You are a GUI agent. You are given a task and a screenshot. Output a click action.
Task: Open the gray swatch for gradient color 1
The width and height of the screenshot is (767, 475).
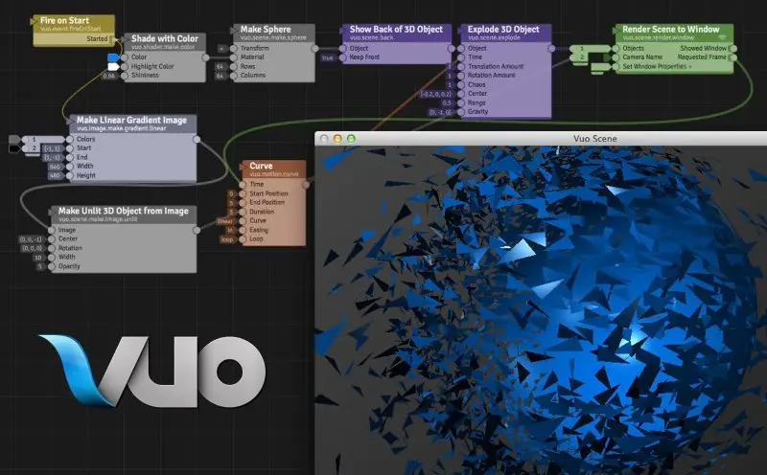pos(14,139)
